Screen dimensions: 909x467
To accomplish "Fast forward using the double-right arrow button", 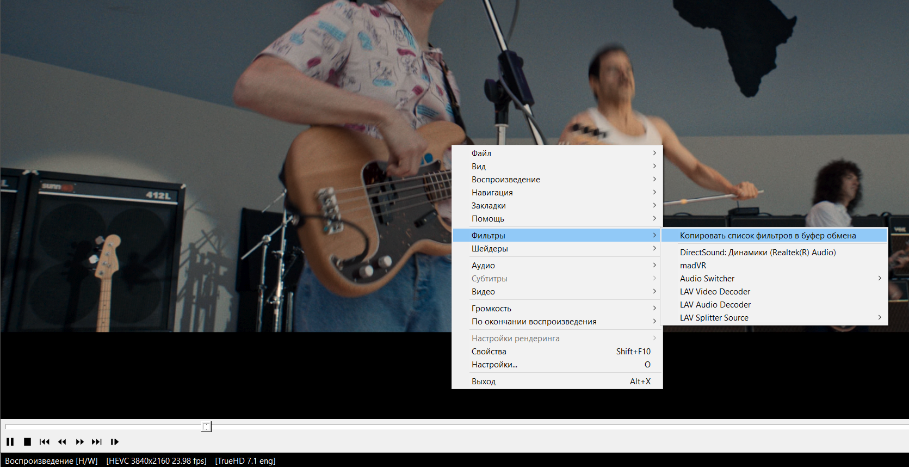I will pyautogui.click(x=79, y=442).
